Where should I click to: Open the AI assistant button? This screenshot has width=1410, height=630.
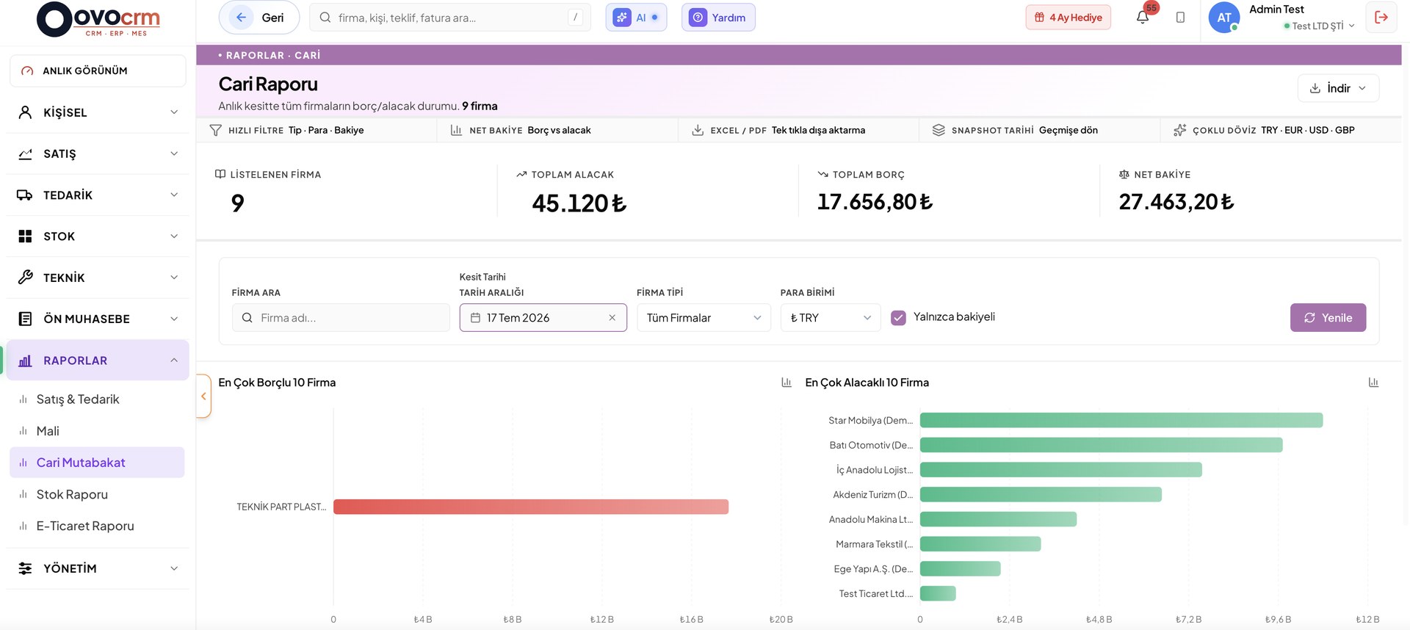click(636, 18)
